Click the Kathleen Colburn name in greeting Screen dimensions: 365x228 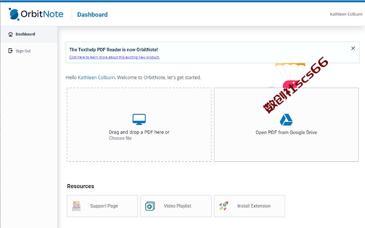click(96, 78)
